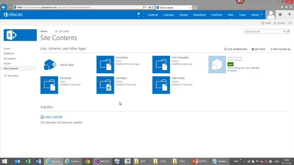Open Windows Start button
The image size is (294, 165).
click(x=5, y=161)
